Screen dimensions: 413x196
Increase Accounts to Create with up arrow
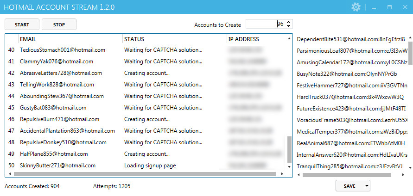point(289,22)
